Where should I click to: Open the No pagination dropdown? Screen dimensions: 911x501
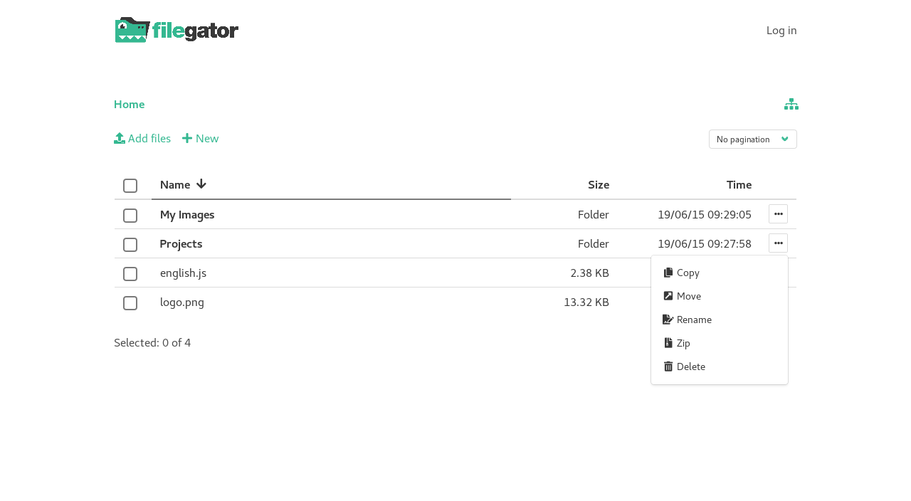pos(752,139)
